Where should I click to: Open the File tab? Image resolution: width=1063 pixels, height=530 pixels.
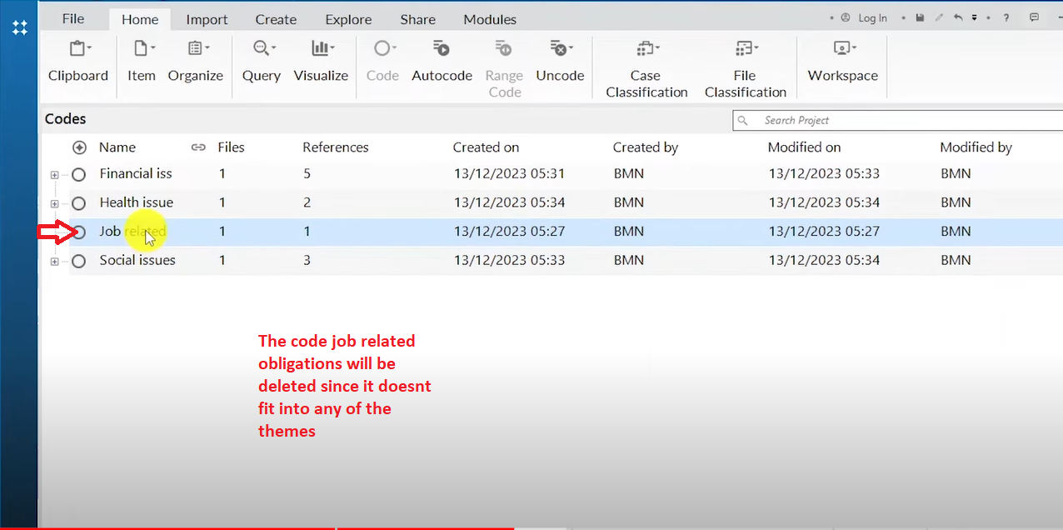[x=73, y=18]
